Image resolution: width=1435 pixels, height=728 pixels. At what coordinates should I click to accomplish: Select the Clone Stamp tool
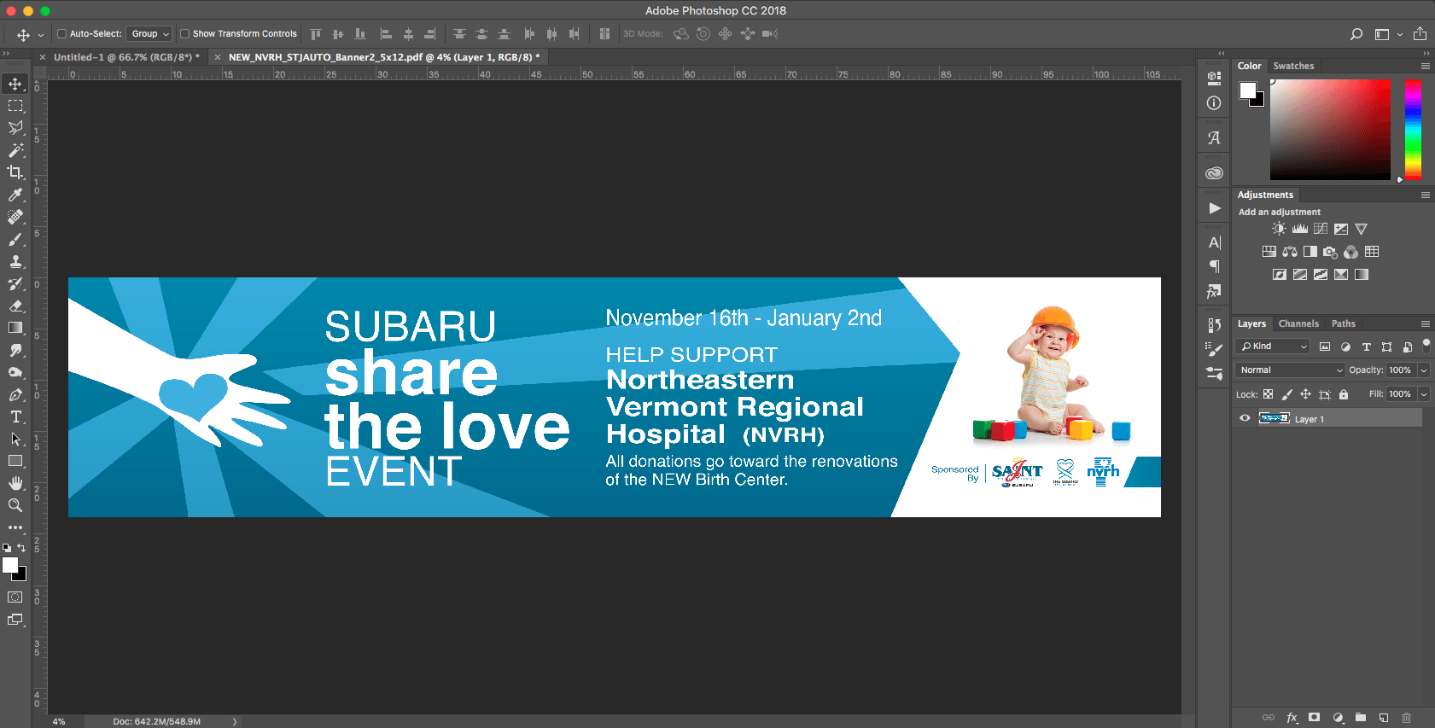pyautogui.click(x=15, y=261)
